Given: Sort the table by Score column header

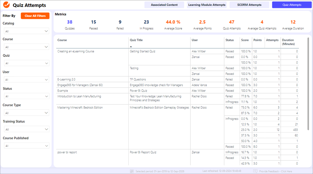Looking at the screenshot, I should (x=245, y=40).
